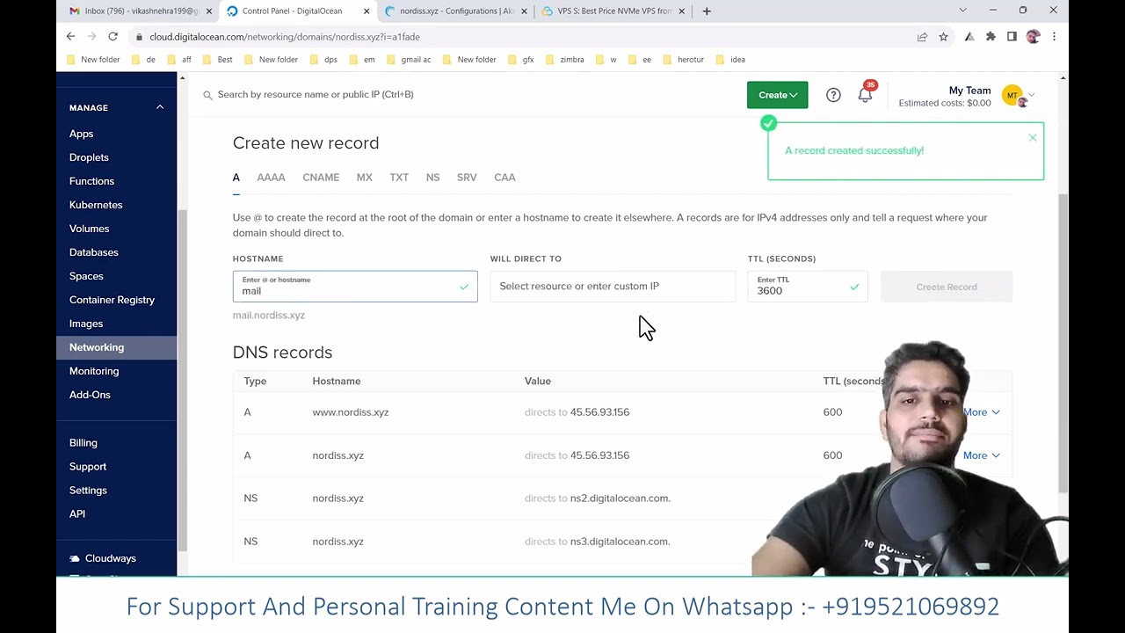Image resolution: width=1125 pixels, height=633 pixels.
Task: Open the Create dropdown button
Action: click(x=777, y=95)
